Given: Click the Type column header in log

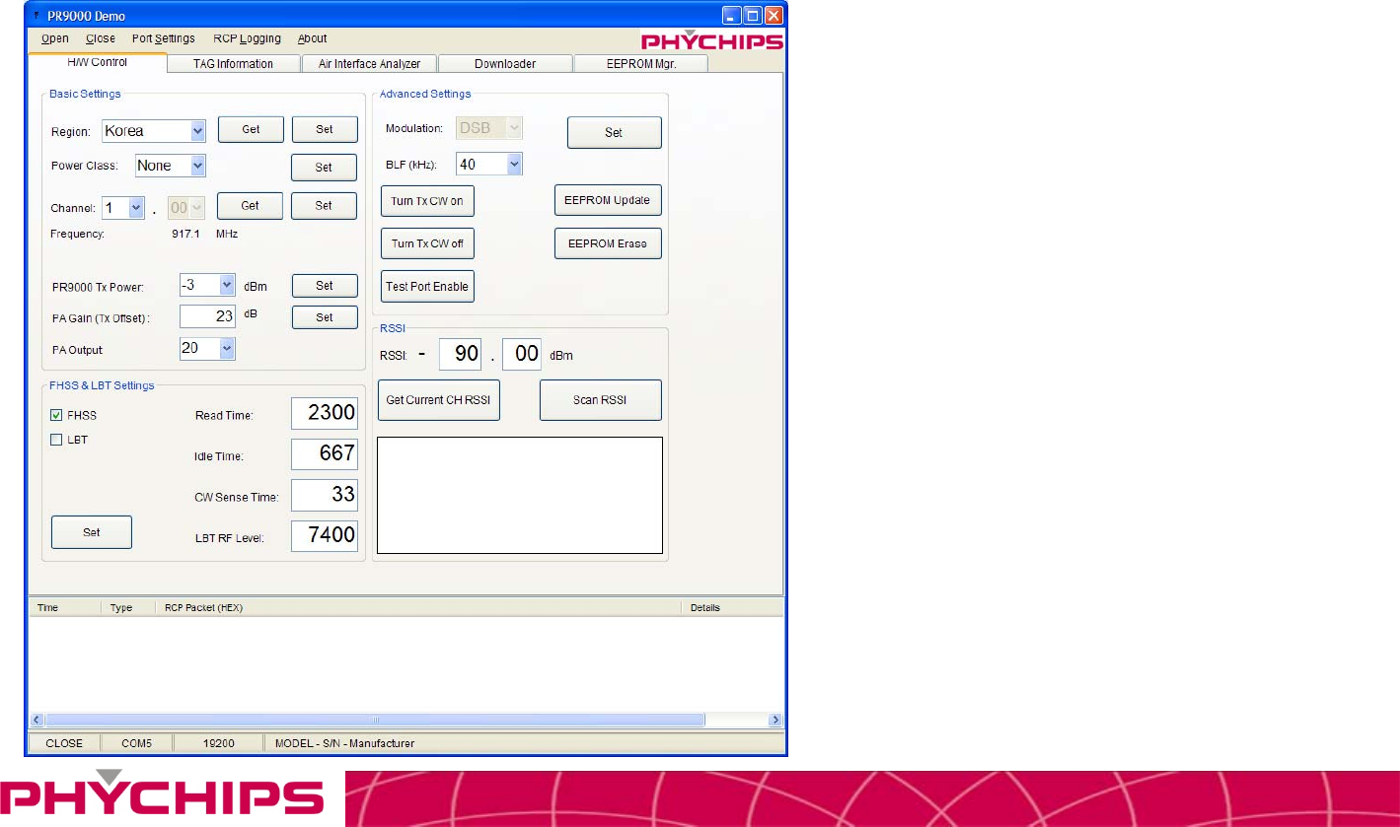Looking at the screenshot, I should coord(128,607).
